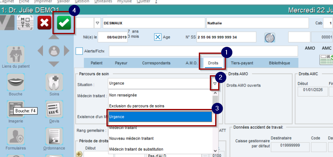Screen dimensions: 333x157
Task: Choose 'Médecin traitant de substitution' option
Action: coord(160,149)
